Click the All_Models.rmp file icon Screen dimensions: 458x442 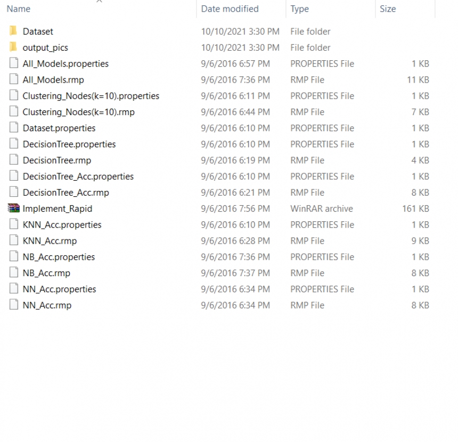pos(14,79)
